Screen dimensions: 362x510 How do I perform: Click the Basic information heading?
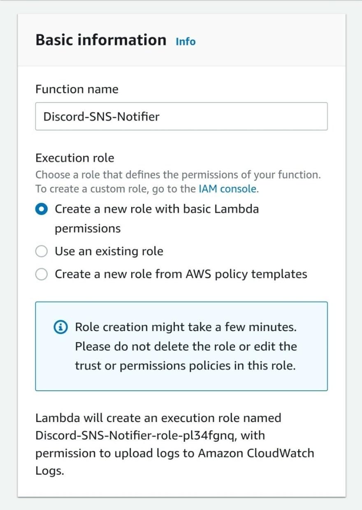101,40
